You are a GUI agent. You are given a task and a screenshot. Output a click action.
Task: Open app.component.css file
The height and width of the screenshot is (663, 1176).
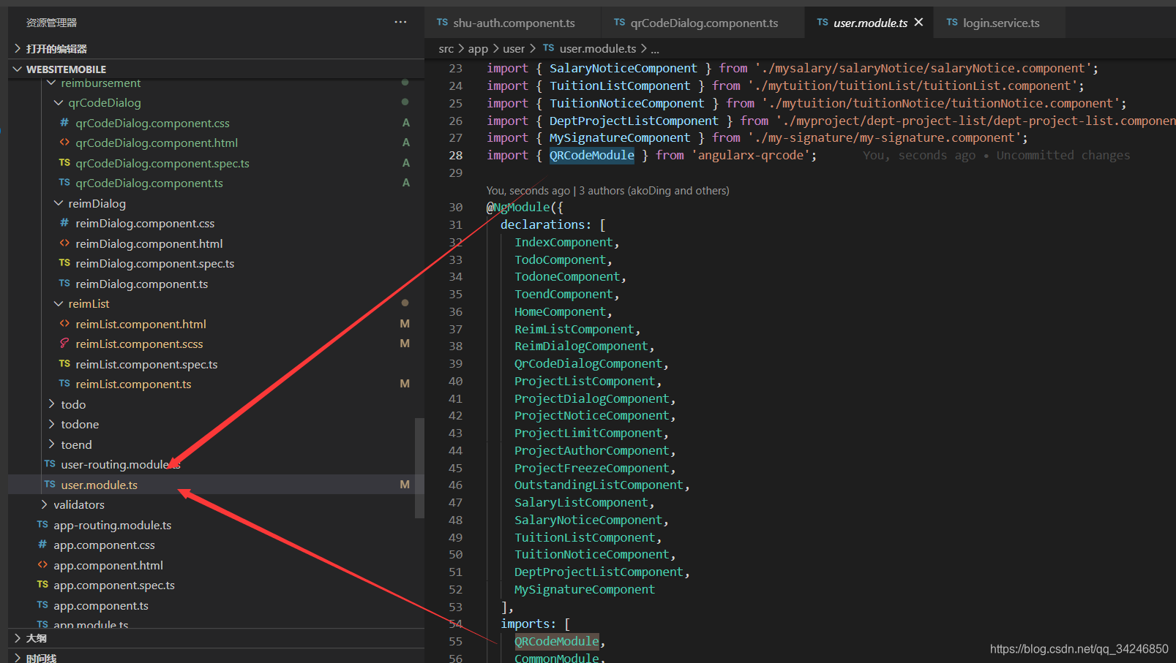(104, 545)
